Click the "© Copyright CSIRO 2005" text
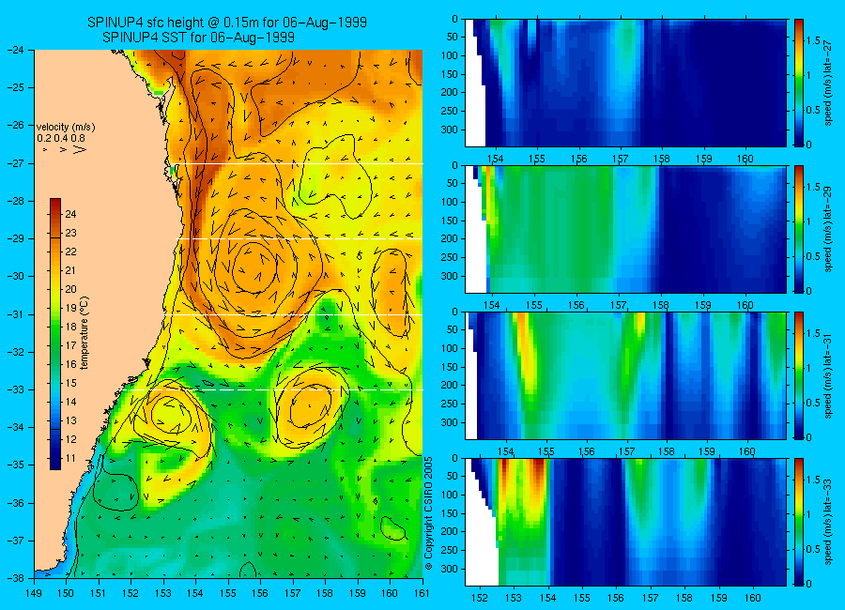845x610 pixels. pos(429,513)
